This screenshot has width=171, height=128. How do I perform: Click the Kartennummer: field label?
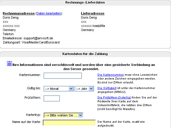tap(30, 75)
